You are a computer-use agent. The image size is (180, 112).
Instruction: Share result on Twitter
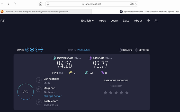[32, 50]
